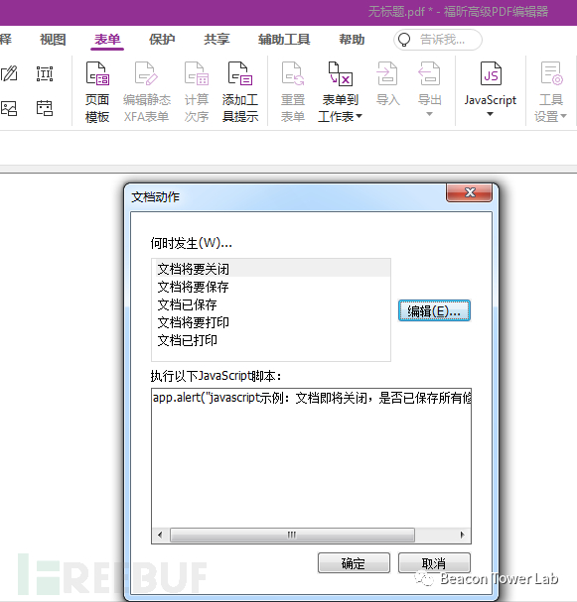The width and height of the screenshot is (577, 602).
Task: Open the 计算次序 calculation order tool
Action: tap(197, 91)
